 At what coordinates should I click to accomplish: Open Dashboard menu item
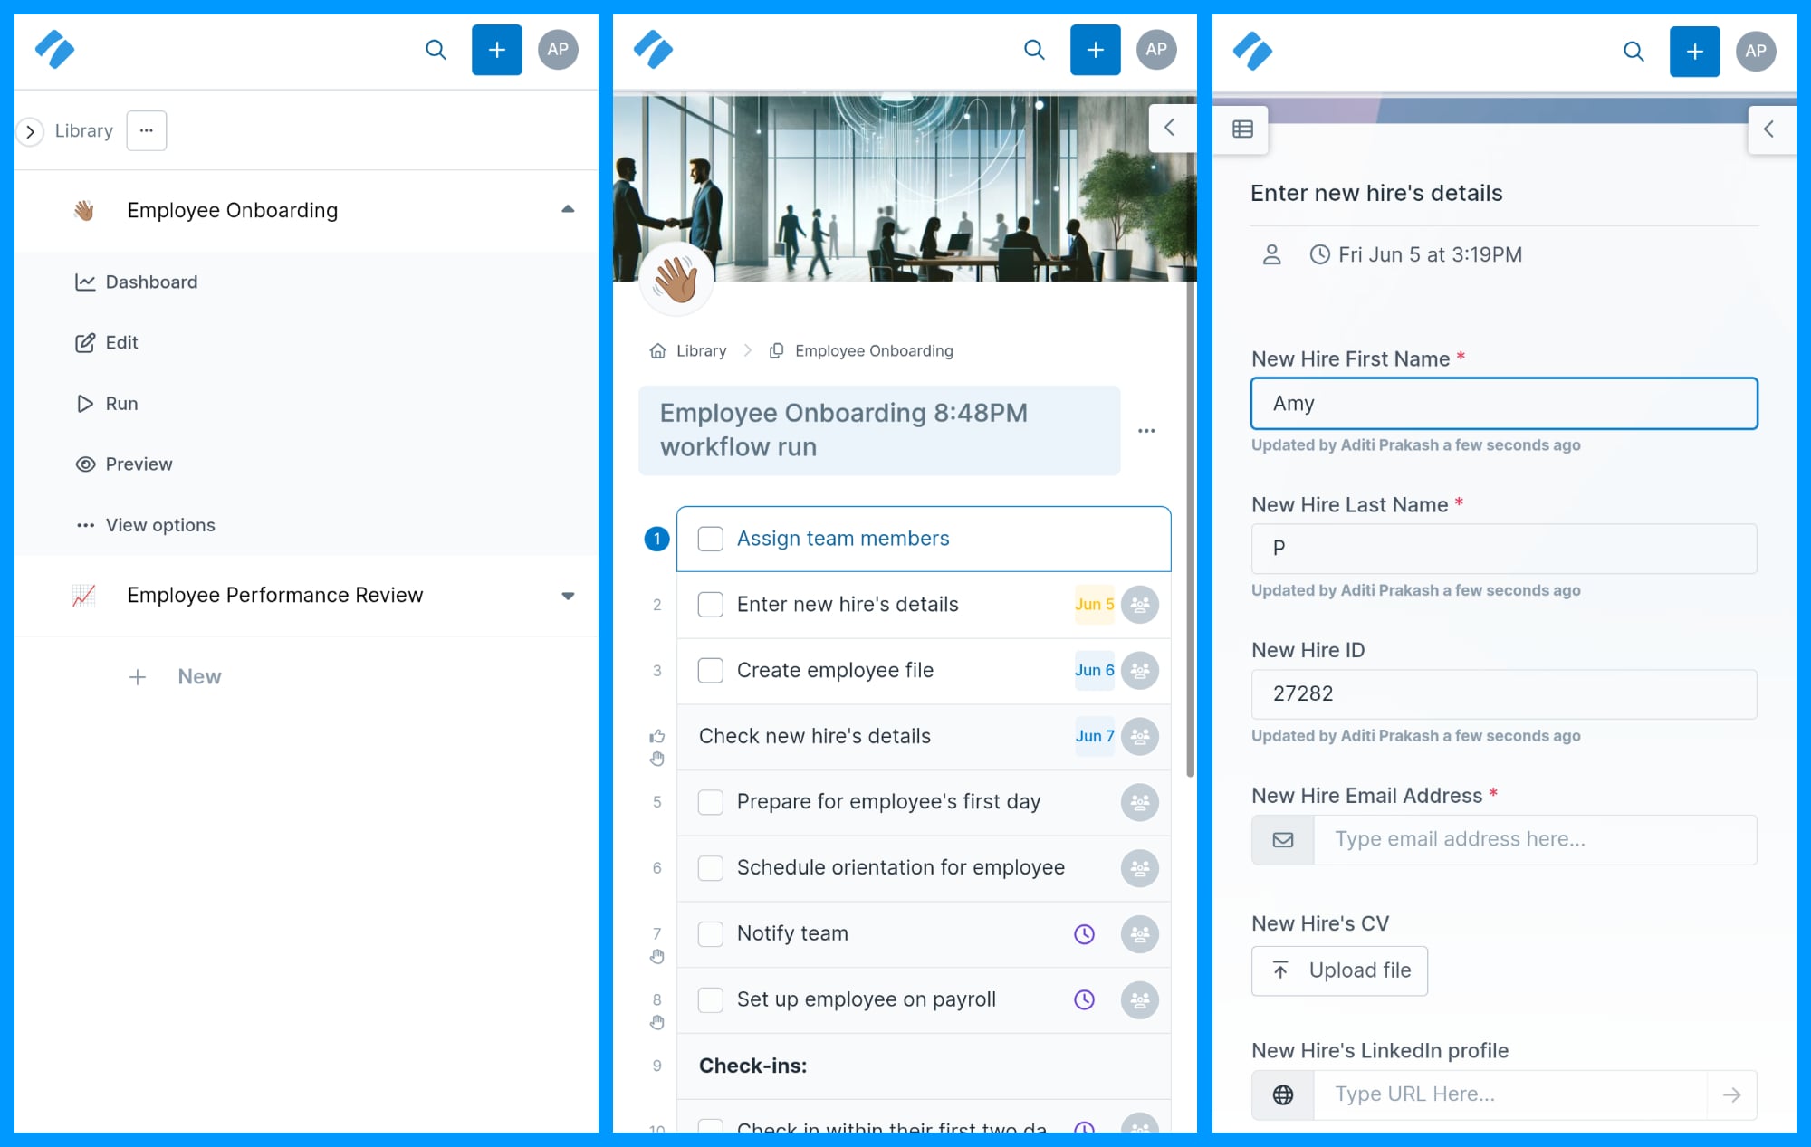coord(136,282)
